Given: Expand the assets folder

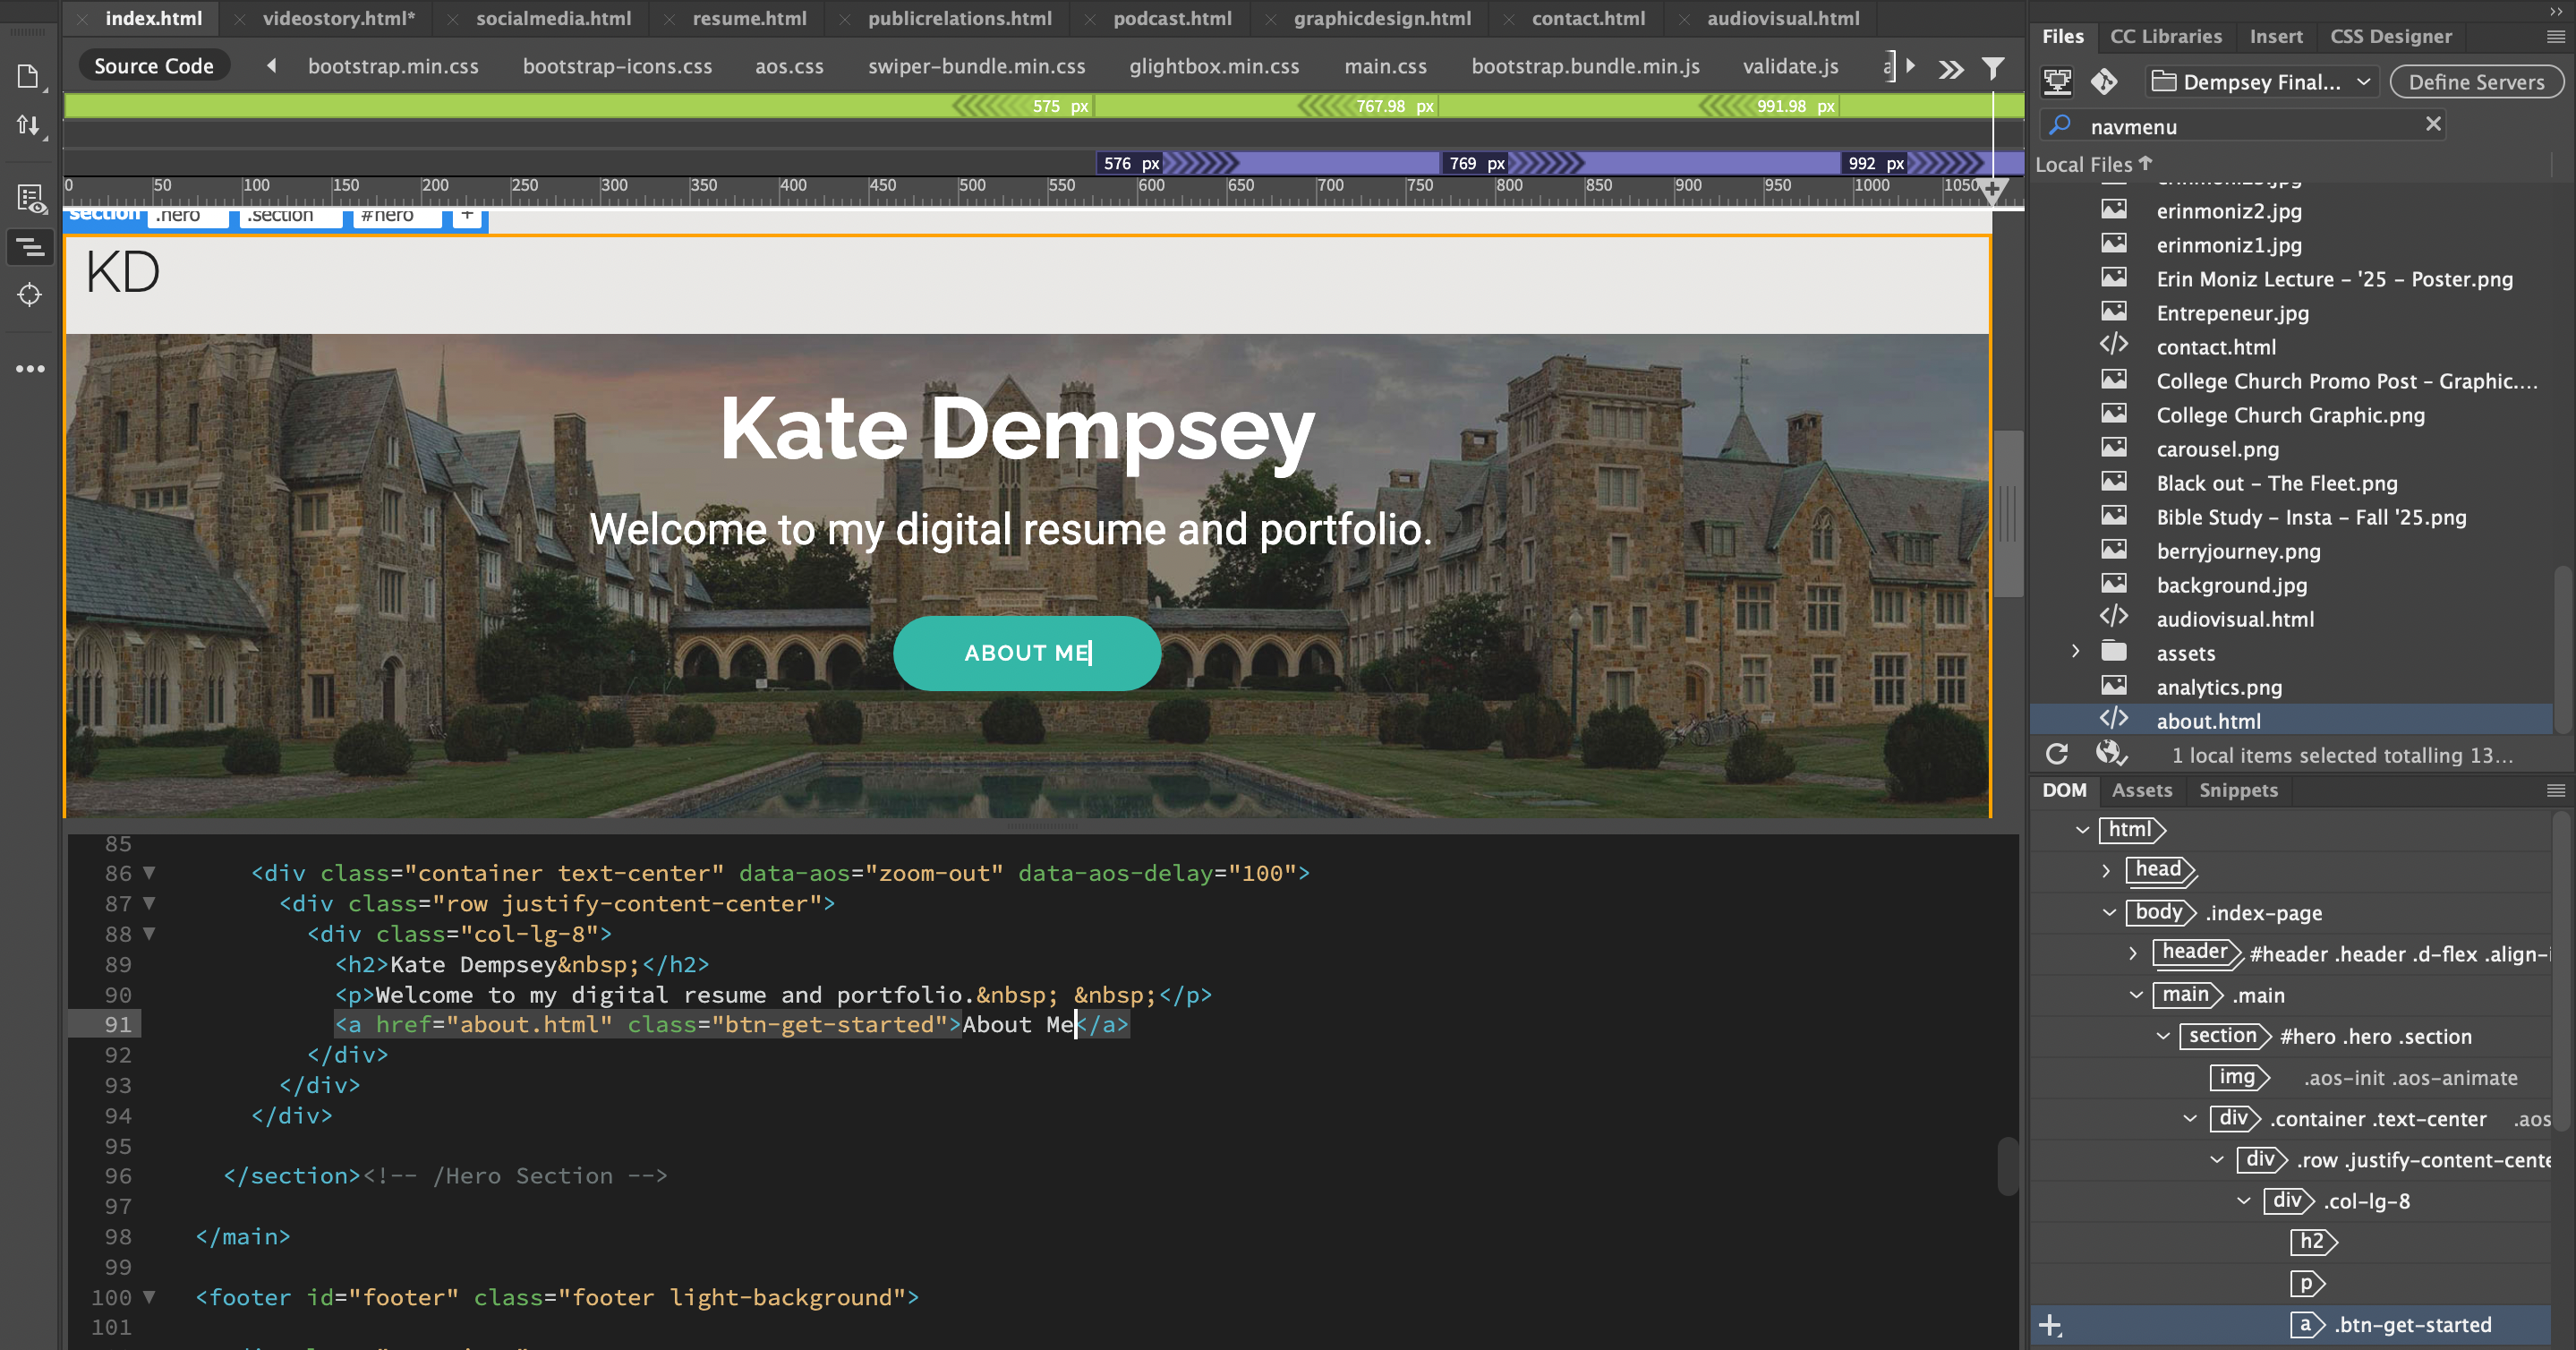Looking at the screenshot, I should (x=2076, y=652).
